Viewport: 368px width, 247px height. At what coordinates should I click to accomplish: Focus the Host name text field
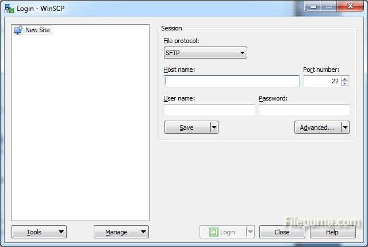tap(231, 81)
